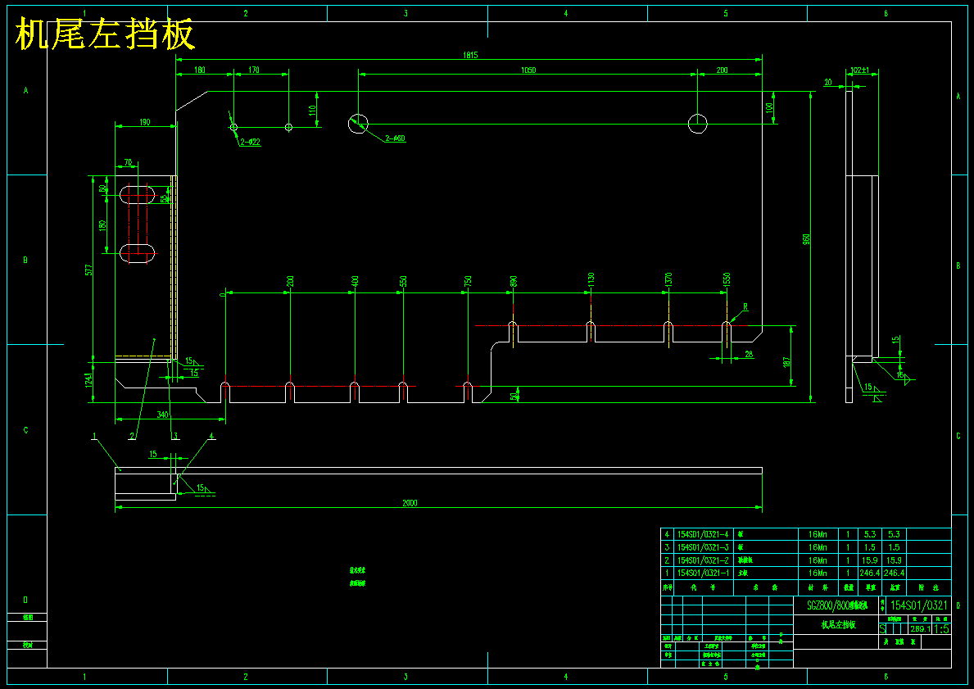Select the 124±1 vertical dimension
The image size is (974, 689).
tap(88, 378)
